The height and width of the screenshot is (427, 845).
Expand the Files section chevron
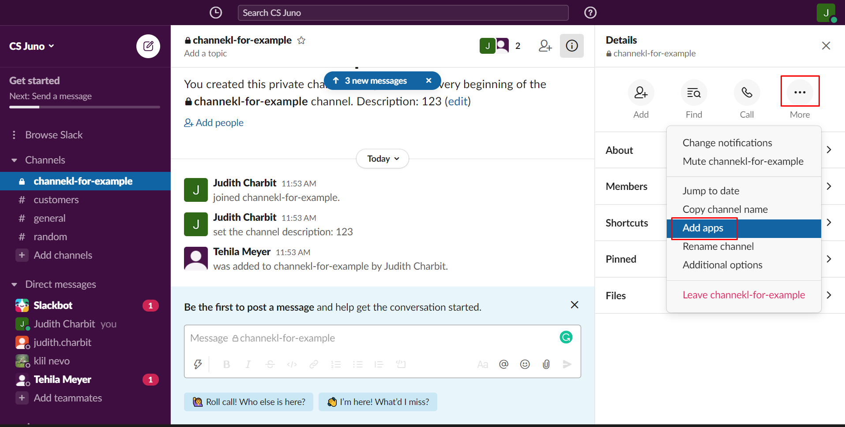(829, 295)
